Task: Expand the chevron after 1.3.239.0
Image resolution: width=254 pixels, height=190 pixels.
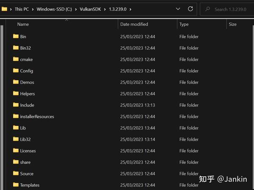Action: point(130,9)
